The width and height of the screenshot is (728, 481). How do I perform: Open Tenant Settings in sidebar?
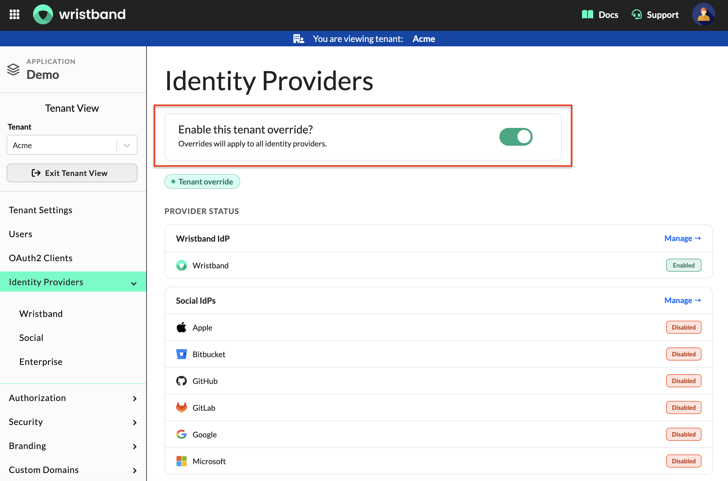pos(41,210)
